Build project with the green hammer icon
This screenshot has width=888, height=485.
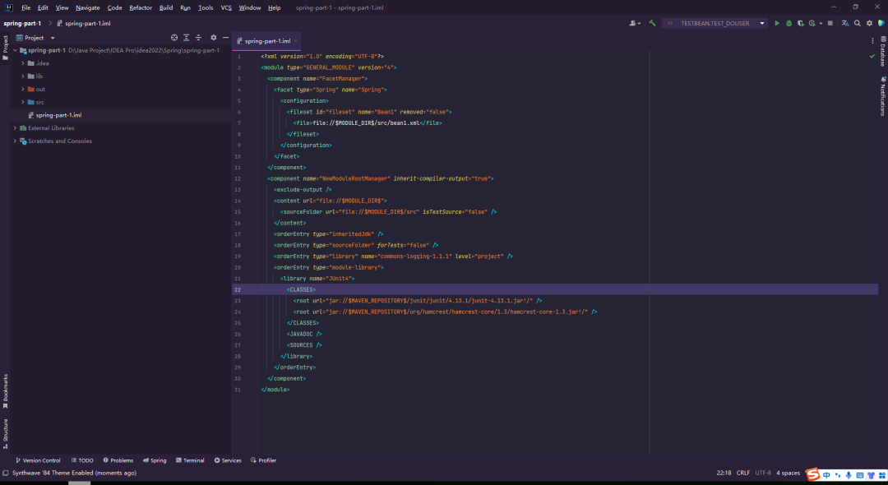pyautogui.click(x=652, y=23)
